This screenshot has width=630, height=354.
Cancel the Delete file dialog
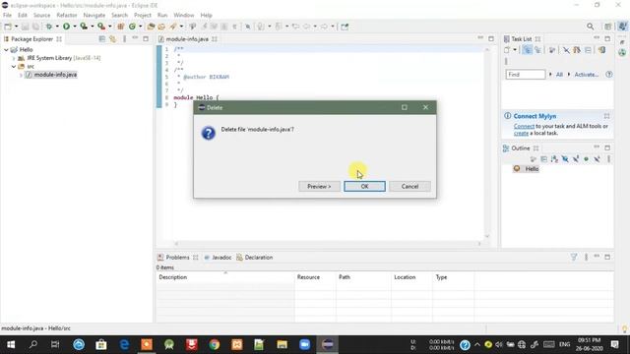point(409,186)
